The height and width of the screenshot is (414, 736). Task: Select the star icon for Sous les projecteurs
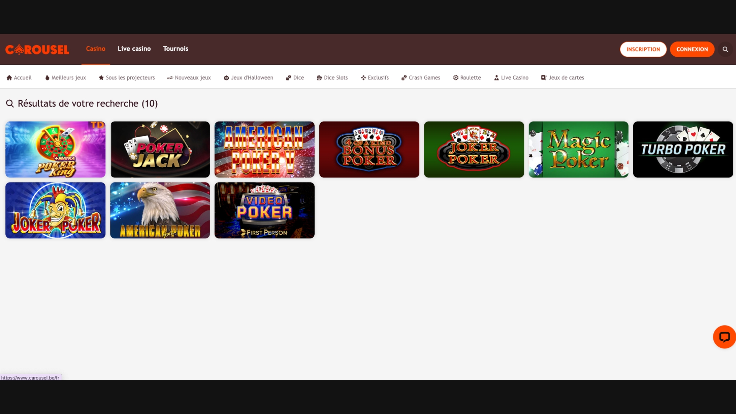coord(100,77)
